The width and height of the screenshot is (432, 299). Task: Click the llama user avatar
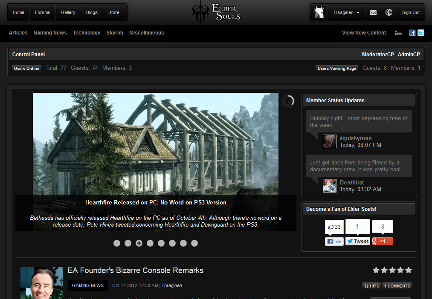[x=319, y=13]
